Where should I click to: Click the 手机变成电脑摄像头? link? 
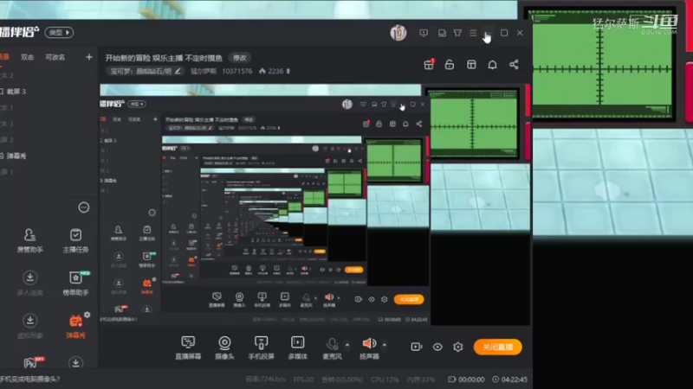(30, 379)
